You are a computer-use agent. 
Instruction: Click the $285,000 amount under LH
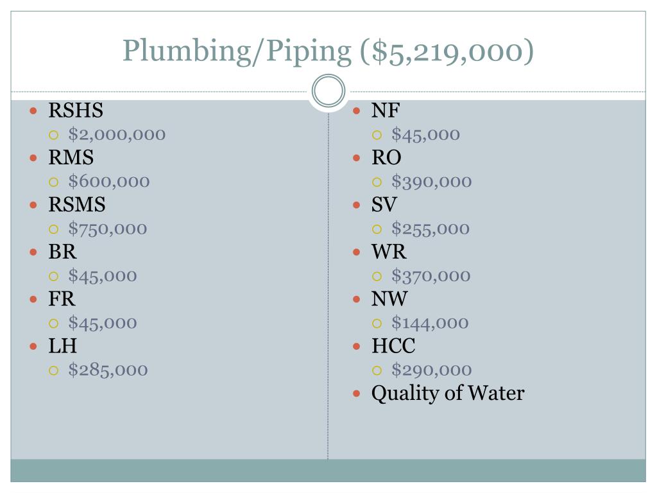click(x=108, y=370)
